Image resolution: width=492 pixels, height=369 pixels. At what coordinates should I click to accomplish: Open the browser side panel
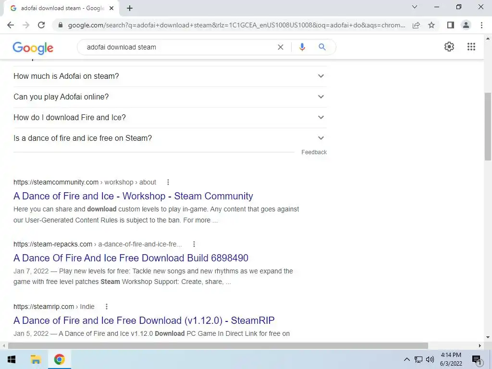coord(451,25)
